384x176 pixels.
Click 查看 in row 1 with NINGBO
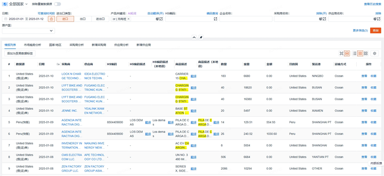(x=364, y=76)
